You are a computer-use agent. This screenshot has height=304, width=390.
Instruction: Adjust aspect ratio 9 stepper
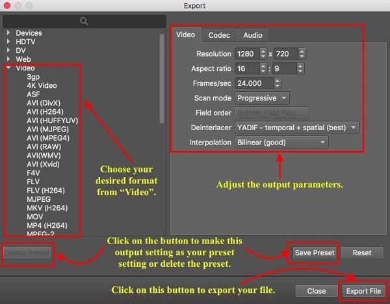pos(300,68)
